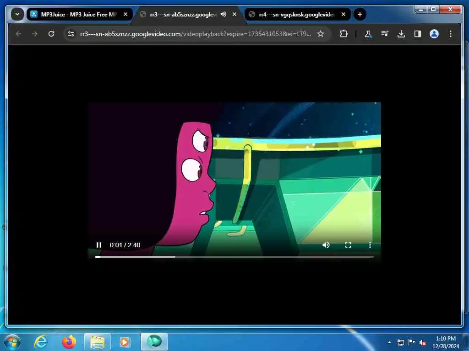This screenshot has height=351, width=469.
Task: Launch Firefox from taskbar
Action: [69, 342]
